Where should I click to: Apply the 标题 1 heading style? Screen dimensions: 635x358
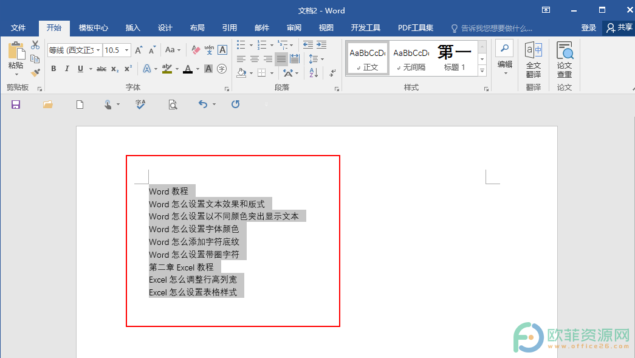(x=455, y=58)
